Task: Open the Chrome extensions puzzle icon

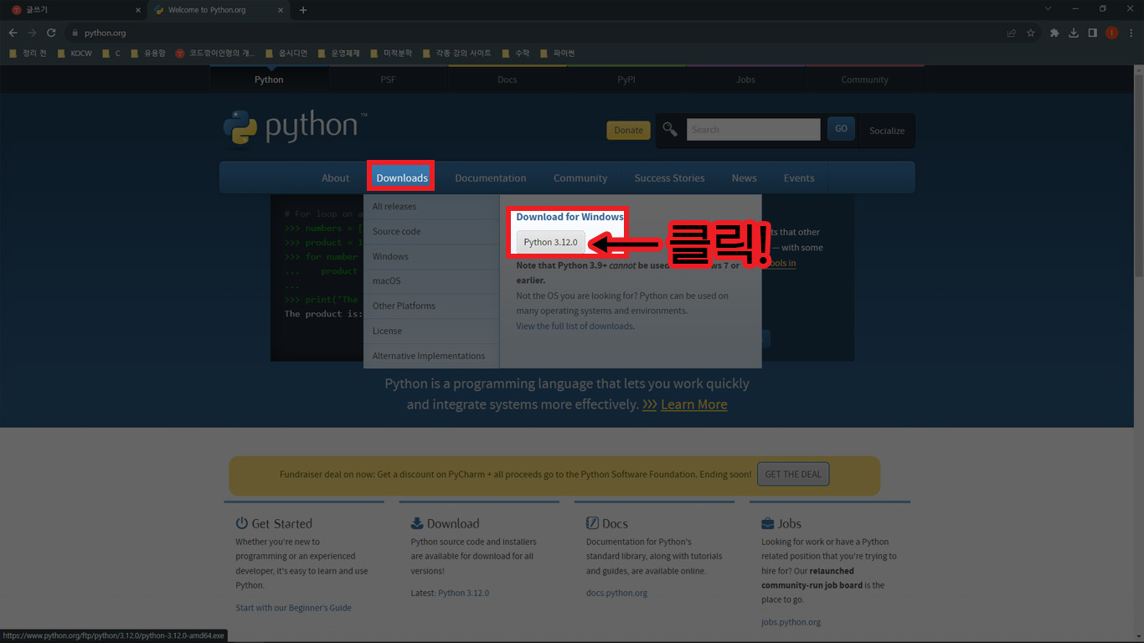Action: click(x=1054, y=33)
